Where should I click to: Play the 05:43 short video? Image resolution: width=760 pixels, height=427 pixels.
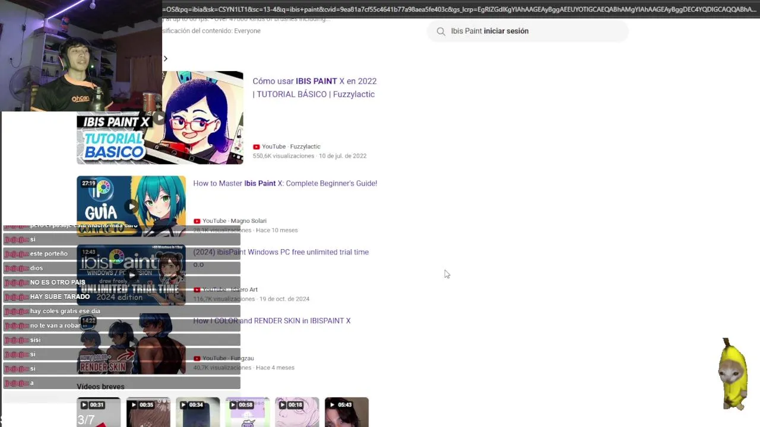tap(347, 412)
